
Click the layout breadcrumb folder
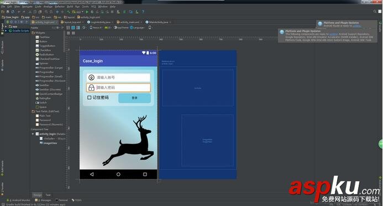point(70,17)
